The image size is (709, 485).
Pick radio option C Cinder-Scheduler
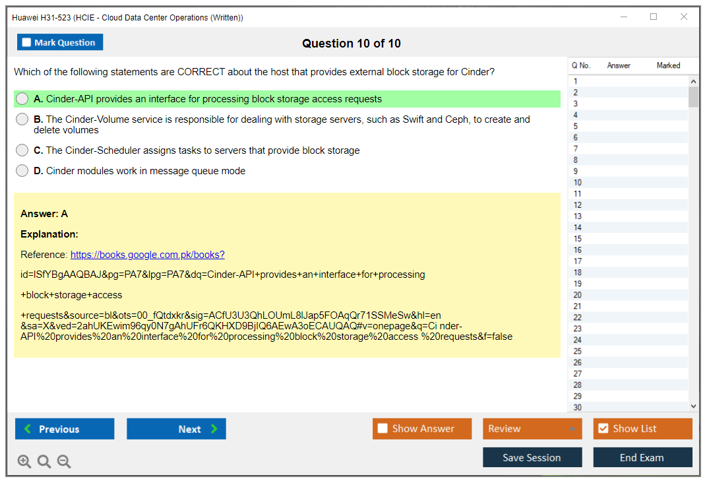22,150
